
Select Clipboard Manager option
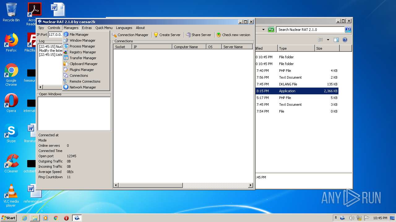[x=86, y=64]
